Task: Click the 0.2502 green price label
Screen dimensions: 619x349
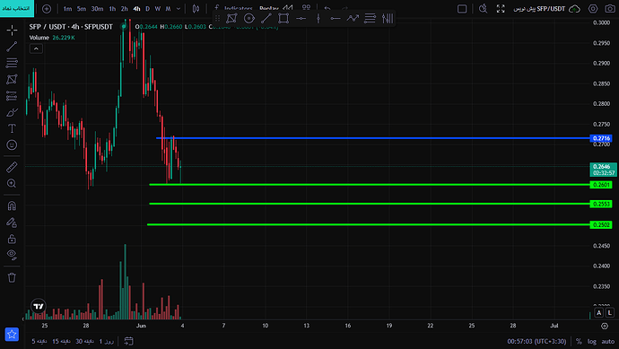Action: [601, 224]
